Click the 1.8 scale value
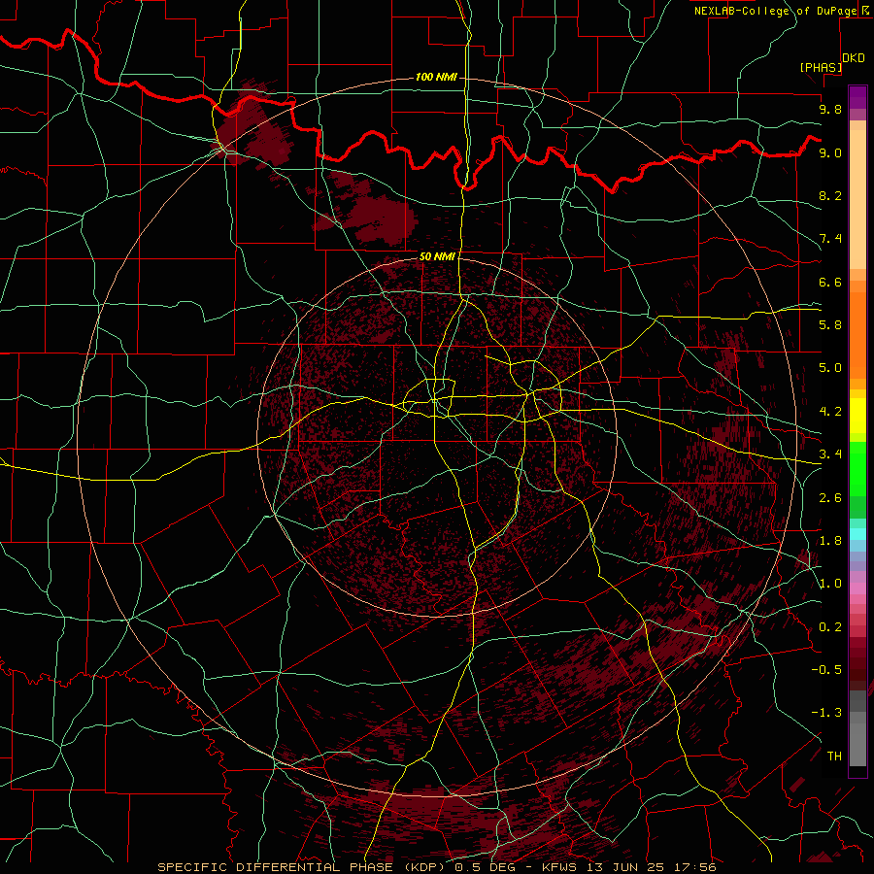Image resolution: width=874 pixels, height=874 pixels. pyautogui.click(x=830, y=541)
